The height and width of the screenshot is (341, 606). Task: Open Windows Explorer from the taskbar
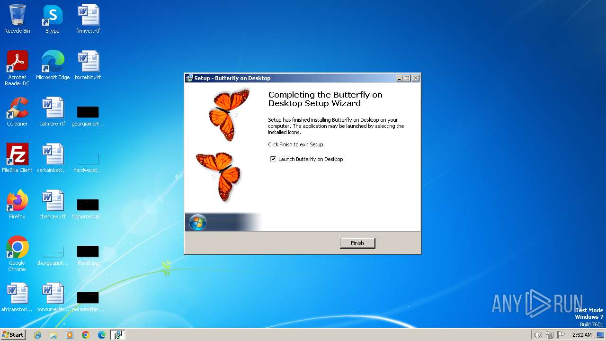click(x=53, y=335)
